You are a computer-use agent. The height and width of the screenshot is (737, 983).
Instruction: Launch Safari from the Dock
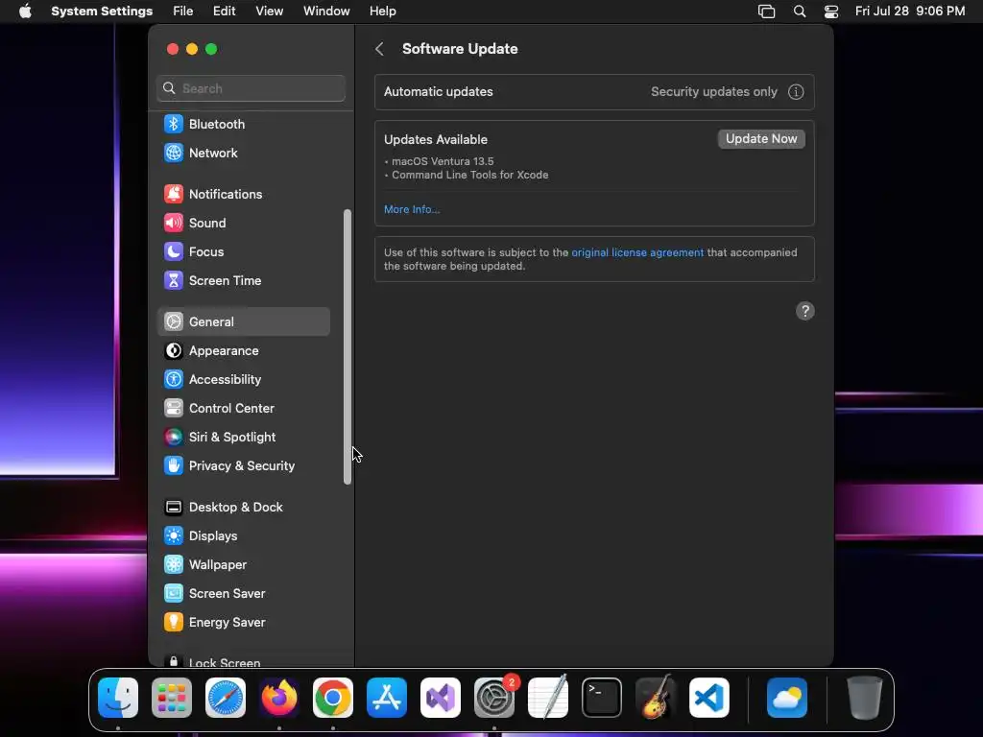[x=226, y=698]
